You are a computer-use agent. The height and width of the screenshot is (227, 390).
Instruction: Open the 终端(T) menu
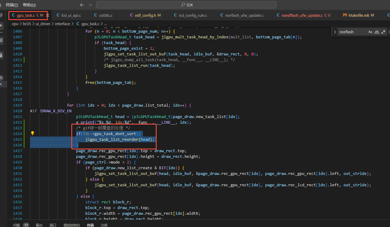12,5
